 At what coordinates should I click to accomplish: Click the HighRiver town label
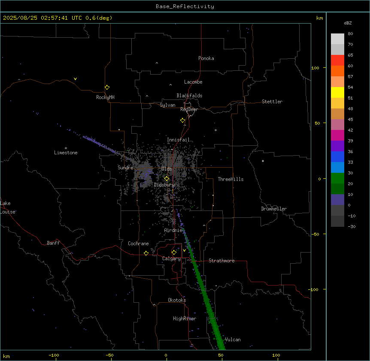tap(185, 319)
